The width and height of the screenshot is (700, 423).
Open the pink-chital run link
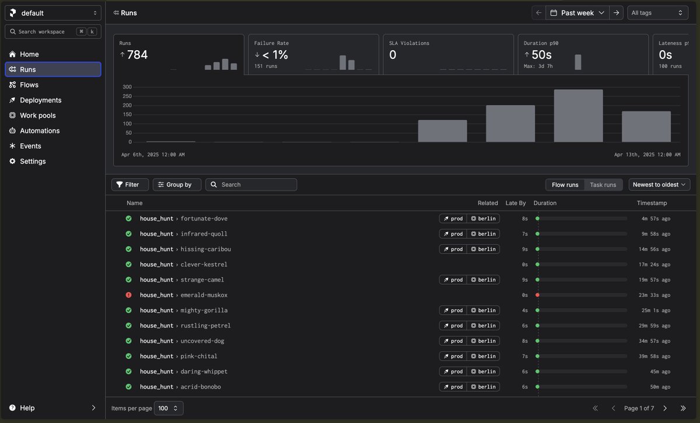point(199,356)
